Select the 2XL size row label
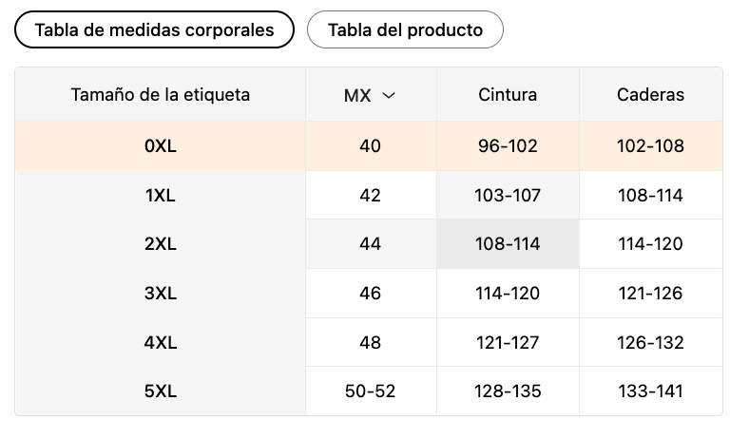 (x=160, y=244)
